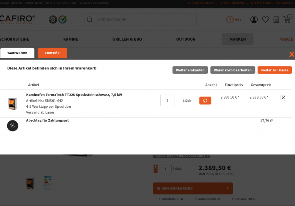This screenshot has height=206, width=295.
Task: Click the Versand ab Lager text
Action: pyautogui.click(x=40, y=112)
